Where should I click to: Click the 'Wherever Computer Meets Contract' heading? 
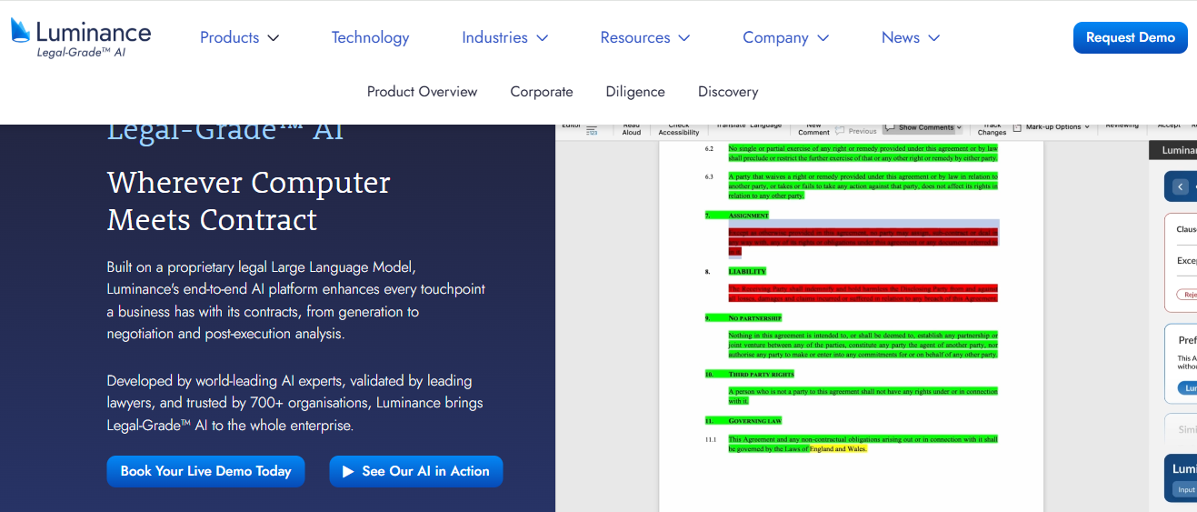(248, 201)
